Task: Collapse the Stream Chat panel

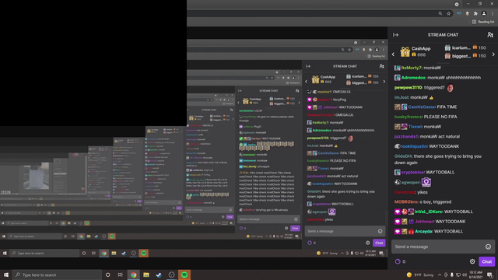Action: (x=396, y=35)
